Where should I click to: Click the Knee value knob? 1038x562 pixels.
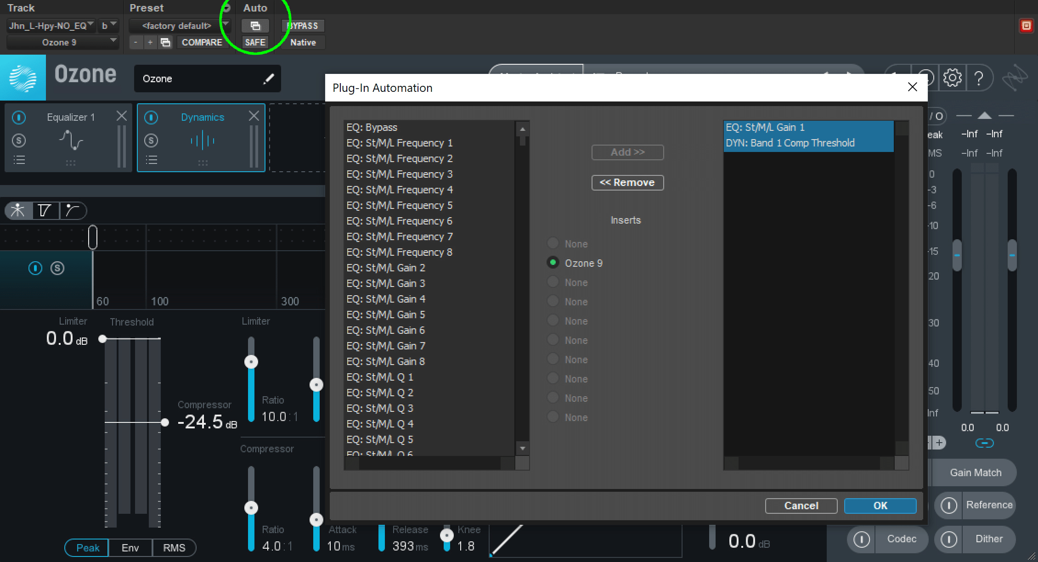click(x=446, y=535)
